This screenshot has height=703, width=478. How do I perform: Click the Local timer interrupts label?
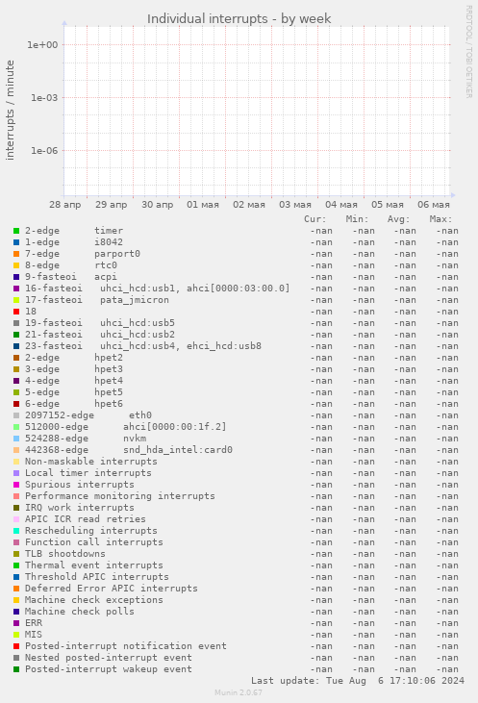click(88, 473)
